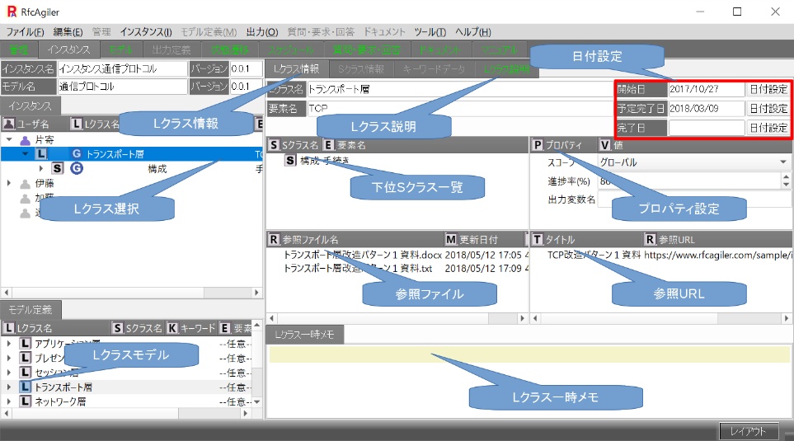Expand the 構成 S-class node
This screenshot has height=441, width=794.
coord(41,169)
